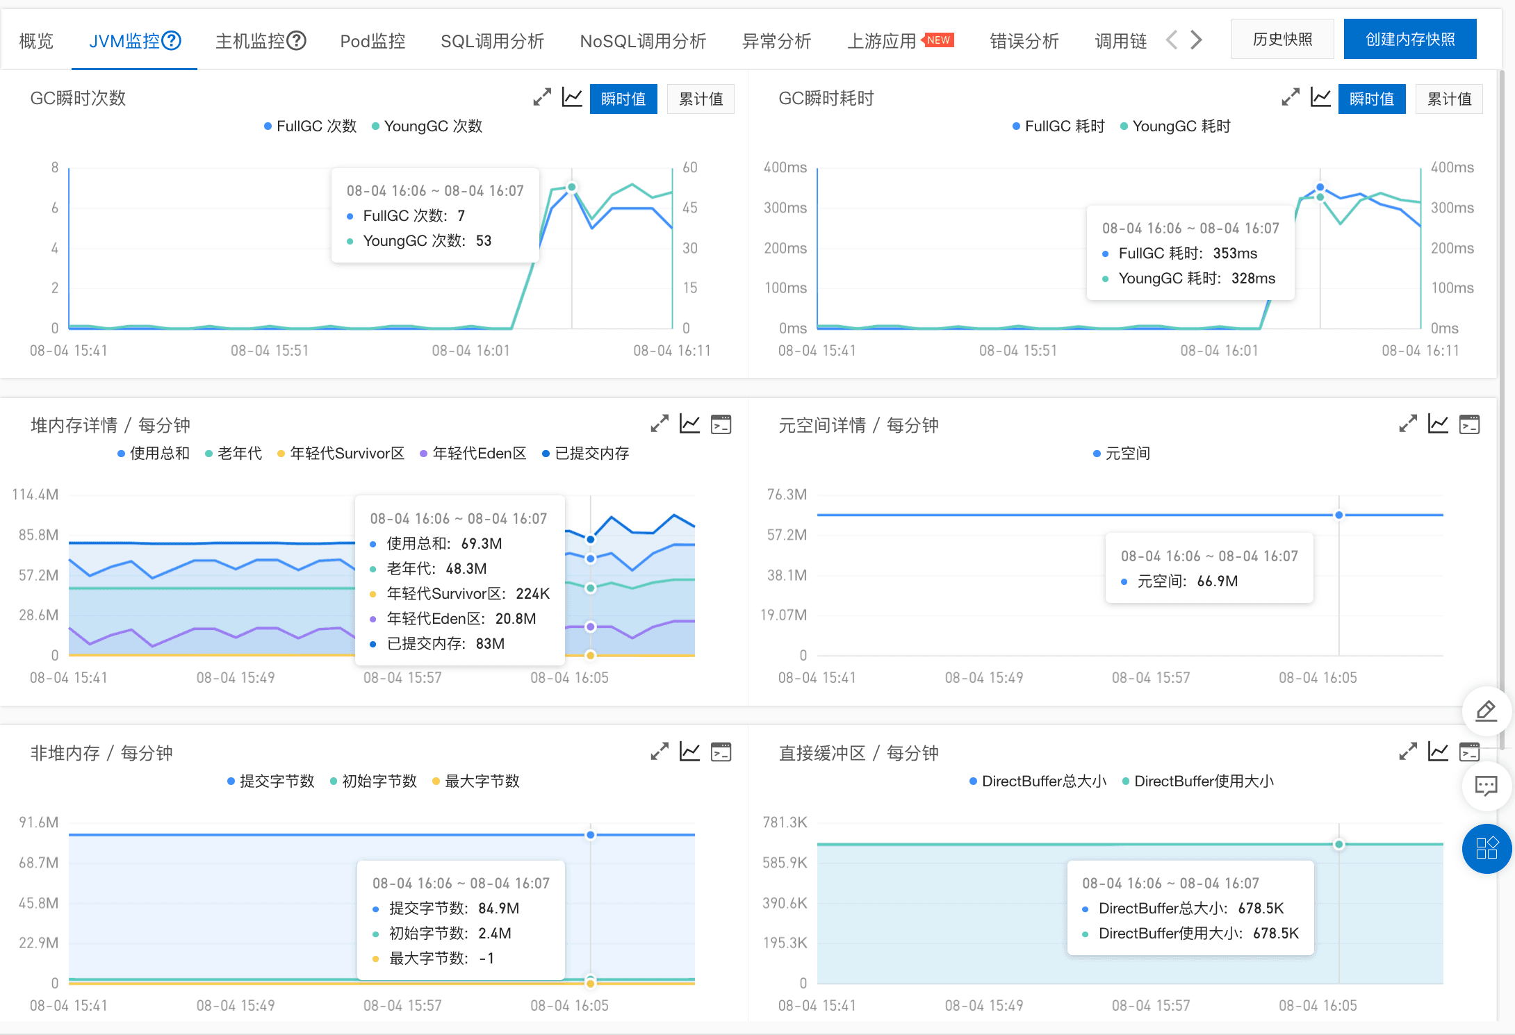Open terminal-style icon in 堆内存详情 panel
The image size is (1515, 1035).
721,424
